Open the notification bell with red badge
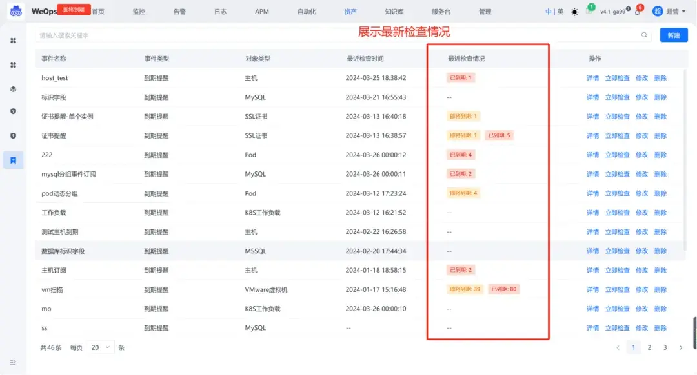Image resolution: width=697 pixels, height=375 pixels. coord(638,11)
